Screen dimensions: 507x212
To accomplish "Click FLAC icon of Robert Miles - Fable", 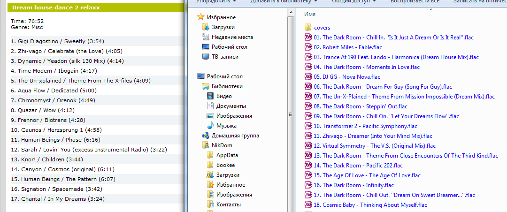I will point(308,47).
